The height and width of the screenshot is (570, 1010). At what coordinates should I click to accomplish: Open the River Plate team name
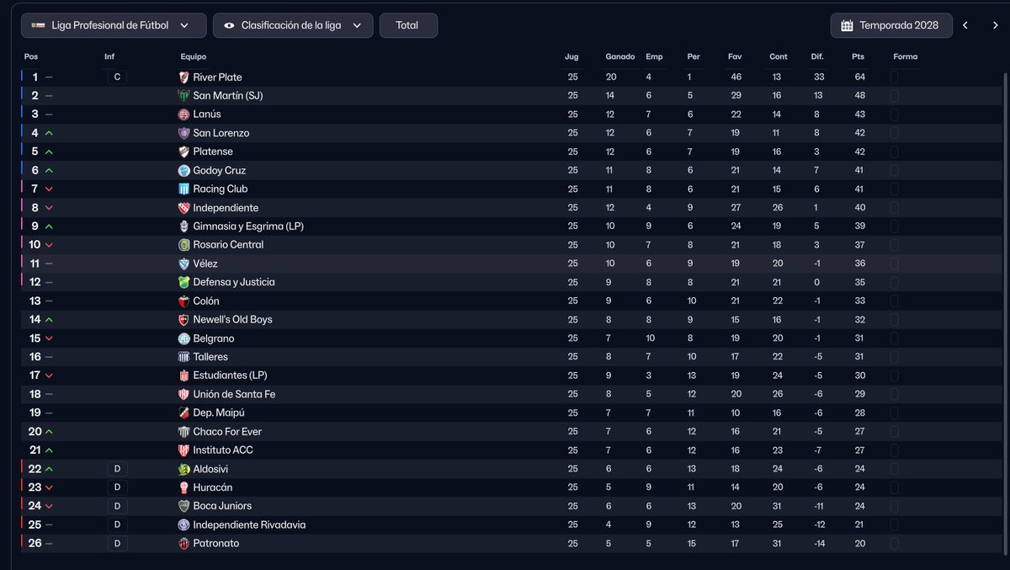[x=217, y=77]
